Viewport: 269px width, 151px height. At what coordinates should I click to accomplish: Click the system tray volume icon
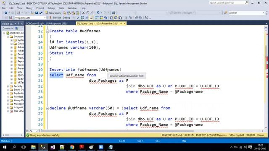(245, 147)
